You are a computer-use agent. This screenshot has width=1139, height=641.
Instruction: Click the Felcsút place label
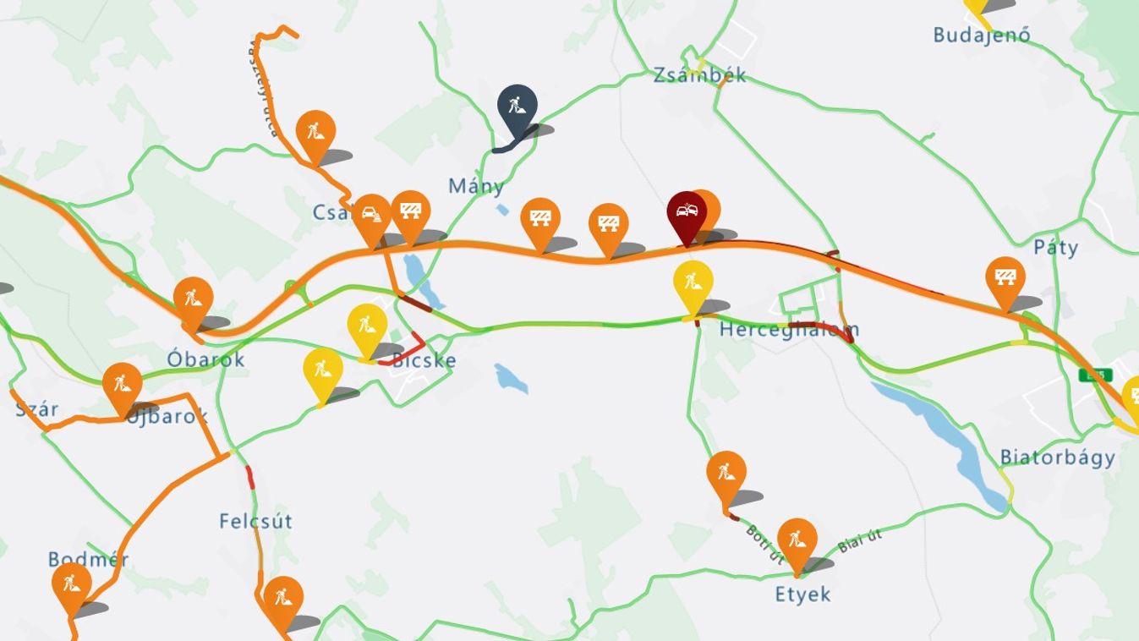(255, 521)
